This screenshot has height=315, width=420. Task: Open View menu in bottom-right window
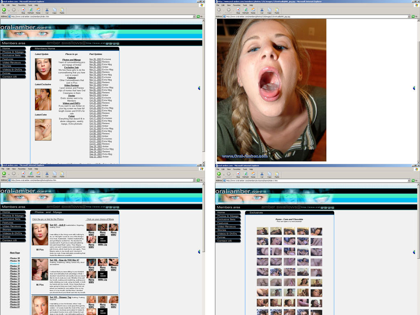click(x=229, y=169)
